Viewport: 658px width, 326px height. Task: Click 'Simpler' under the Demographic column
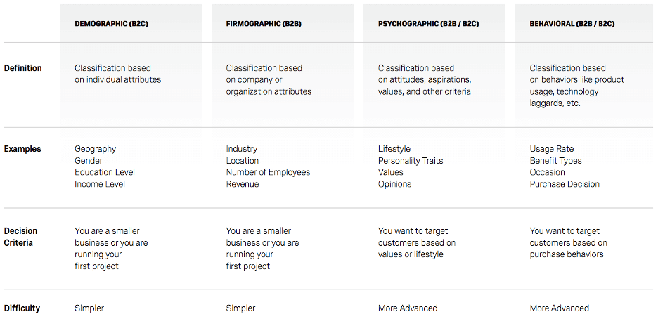click(89, 308)
